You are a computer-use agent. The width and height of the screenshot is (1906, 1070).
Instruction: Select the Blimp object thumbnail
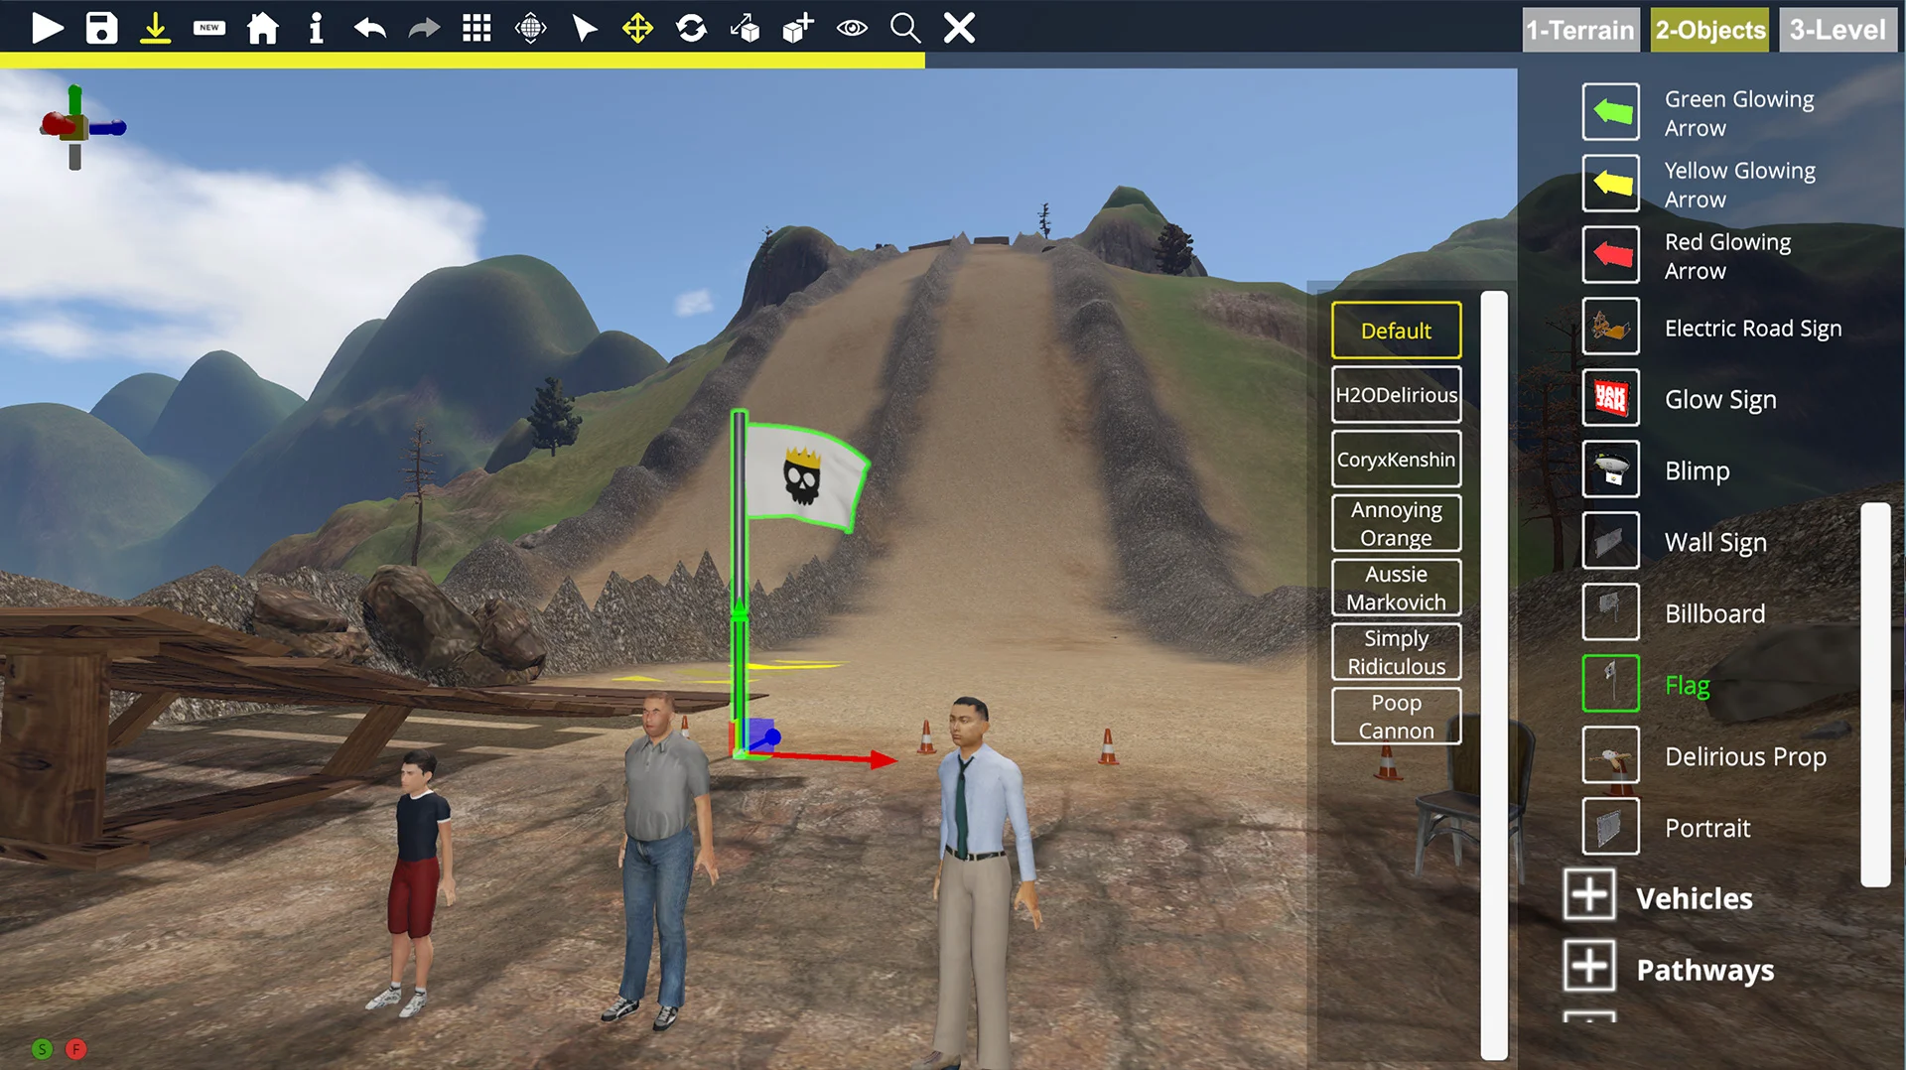coord(1610,470)
